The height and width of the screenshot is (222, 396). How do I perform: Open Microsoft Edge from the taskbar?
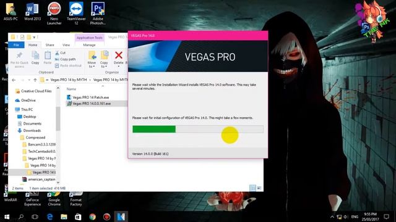49,216
